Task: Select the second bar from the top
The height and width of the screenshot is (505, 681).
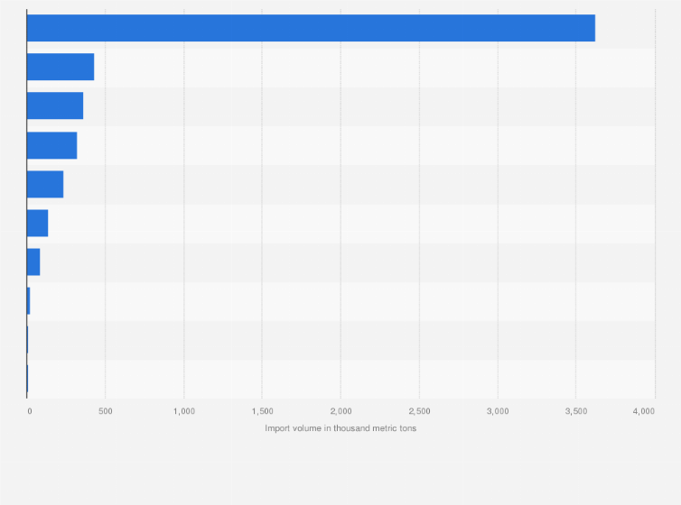Action: [x=61, y=67]
